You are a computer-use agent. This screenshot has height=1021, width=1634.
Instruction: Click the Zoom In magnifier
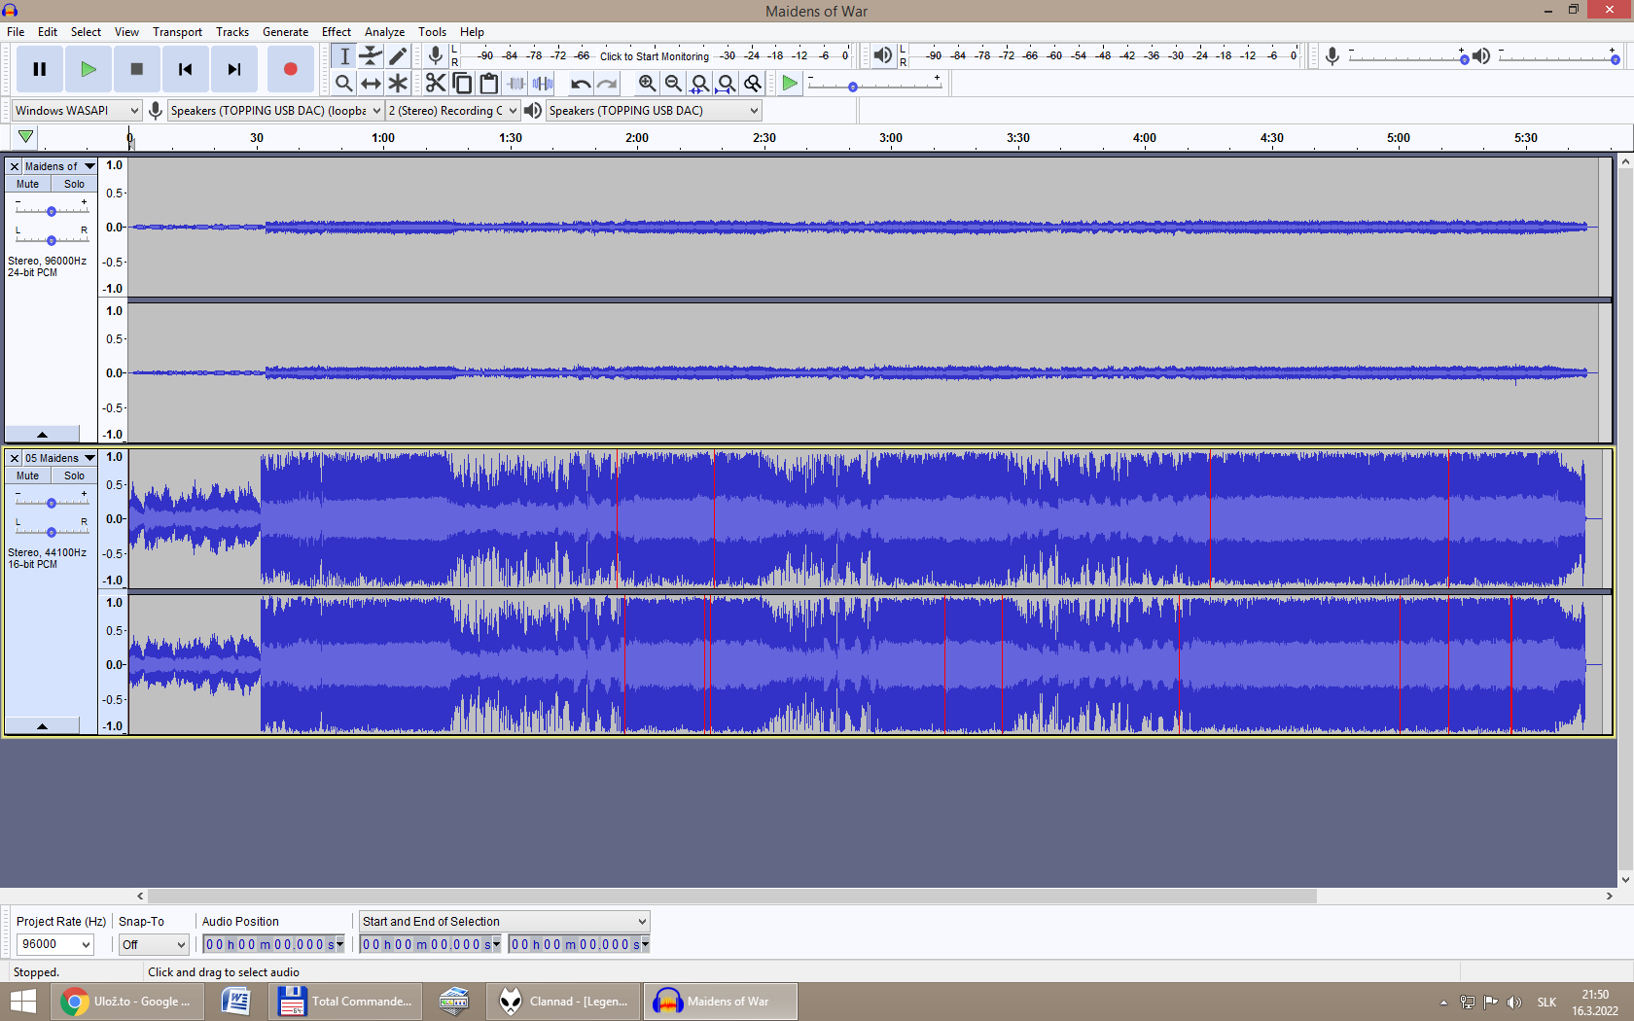[647, 84]
